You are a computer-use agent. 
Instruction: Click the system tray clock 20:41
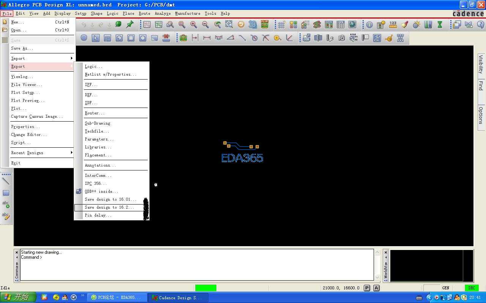[475, 298]
